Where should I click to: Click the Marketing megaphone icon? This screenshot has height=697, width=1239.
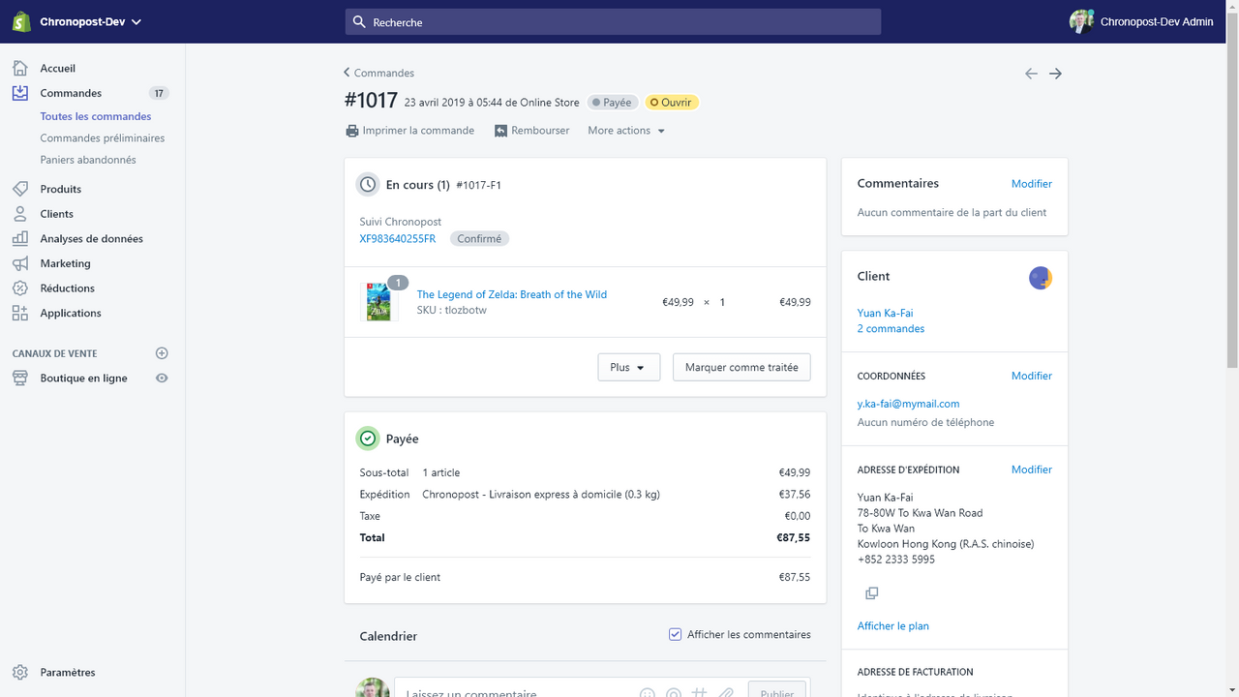coord(20,263)
